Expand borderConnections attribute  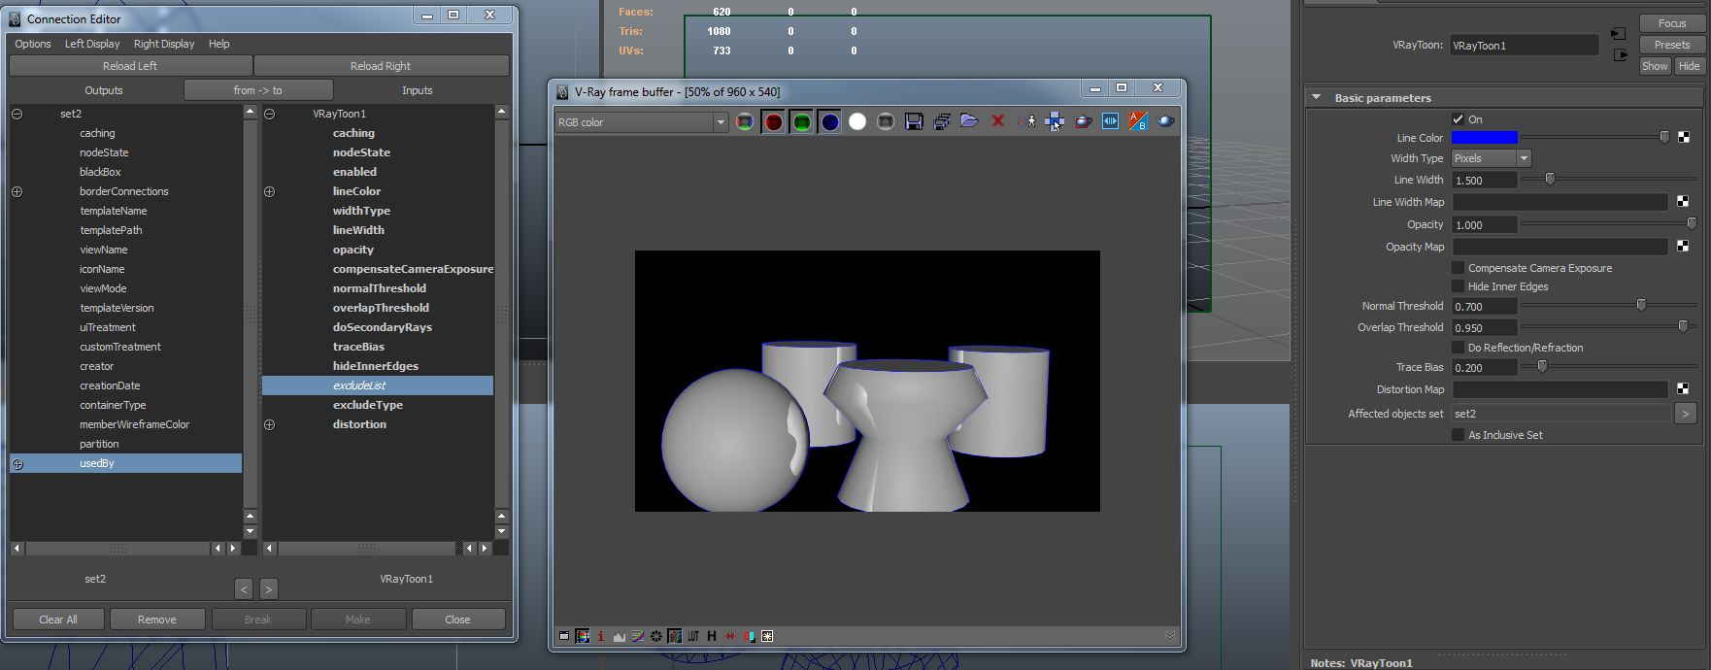[17, 191]
